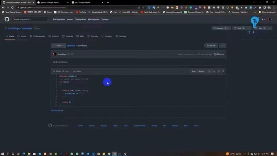The image size is (277, 156).
Task: Open the Raw file view
Action: tap(193, 71)
